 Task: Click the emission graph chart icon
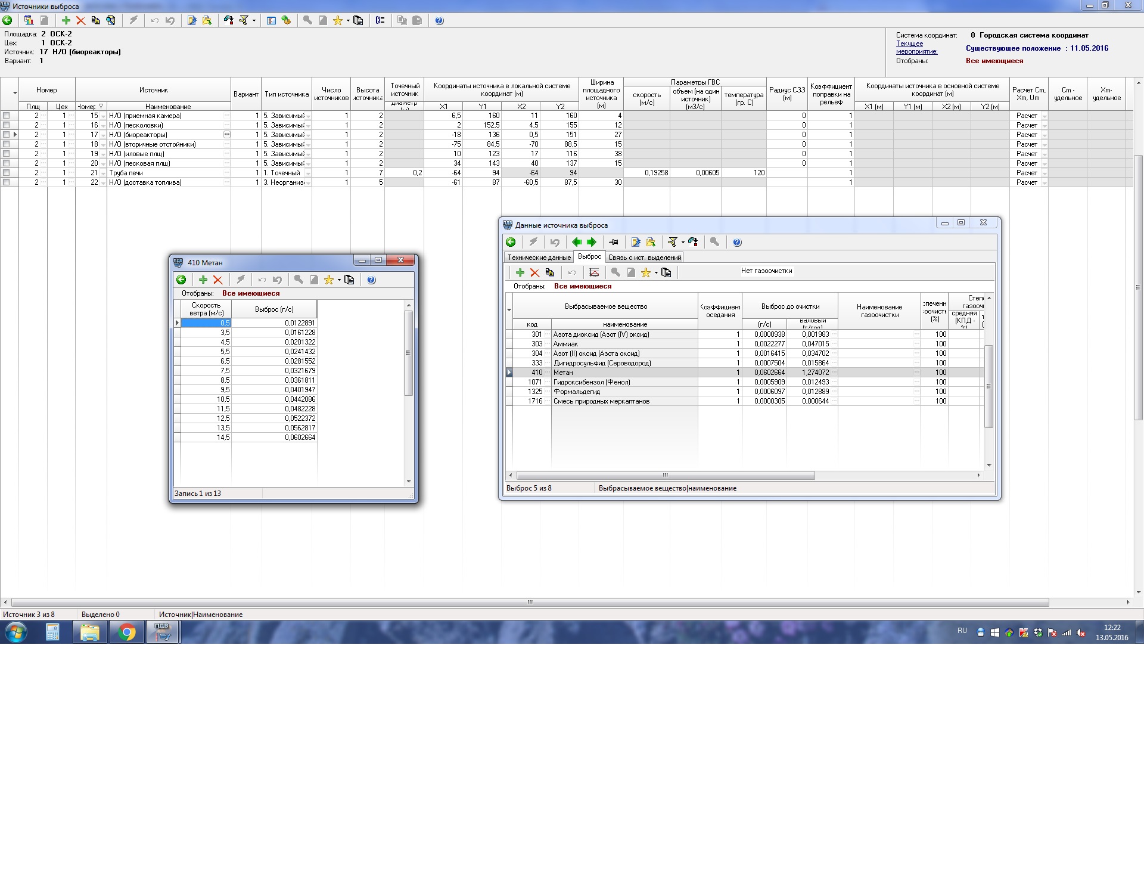click(594, 272)
